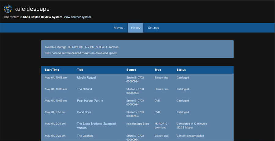Open the Moulin Rouge! title link
This screenshot has height=141, width=275.
coord(86,78)
